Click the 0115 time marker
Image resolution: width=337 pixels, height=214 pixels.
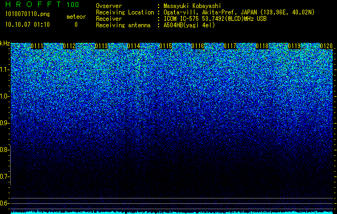coord(166,46)
